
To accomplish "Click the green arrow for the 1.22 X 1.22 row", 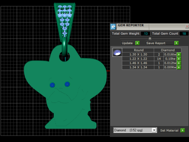I will tap(179, 59).
